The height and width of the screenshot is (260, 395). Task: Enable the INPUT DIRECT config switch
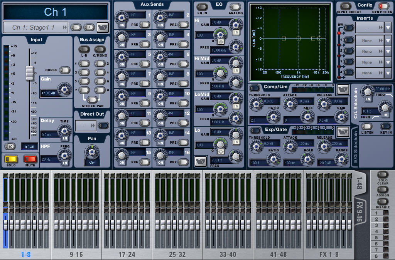346,6
